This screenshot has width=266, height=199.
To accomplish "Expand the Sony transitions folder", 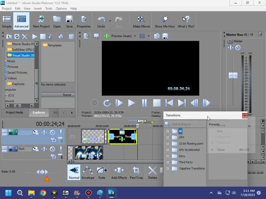I will tap(168, 156).
